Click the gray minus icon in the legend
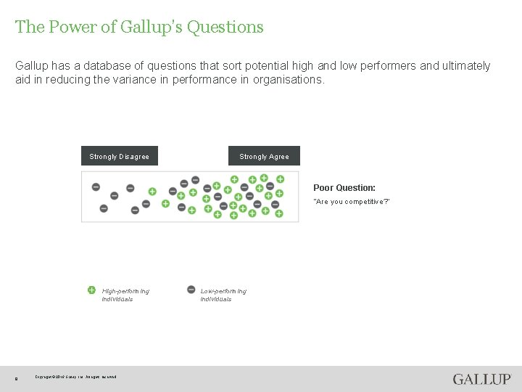The width and height of the screenshot is (522, 392). click(191, 290)
